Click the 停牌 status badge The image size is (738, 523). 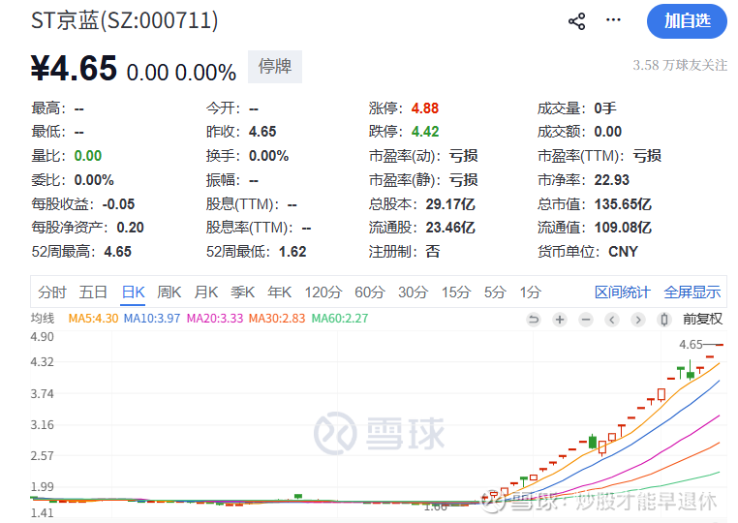275,67
